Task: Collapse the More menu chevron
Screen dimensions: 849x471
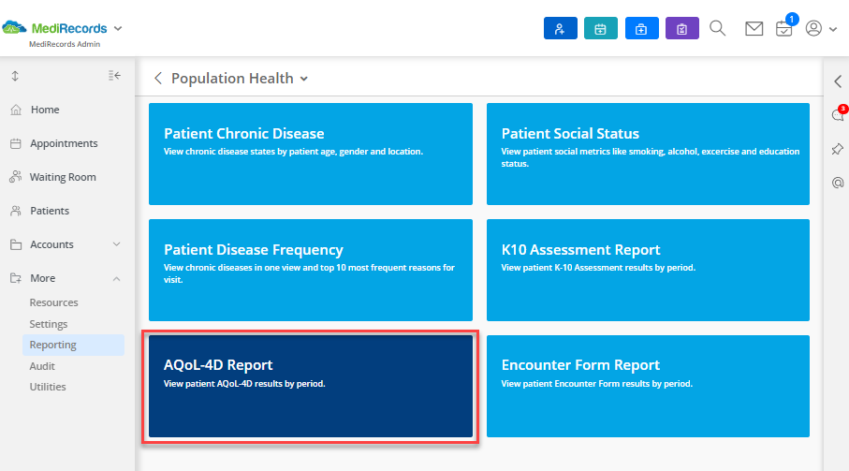Action: pyautogui.click(x=116, y=279)
